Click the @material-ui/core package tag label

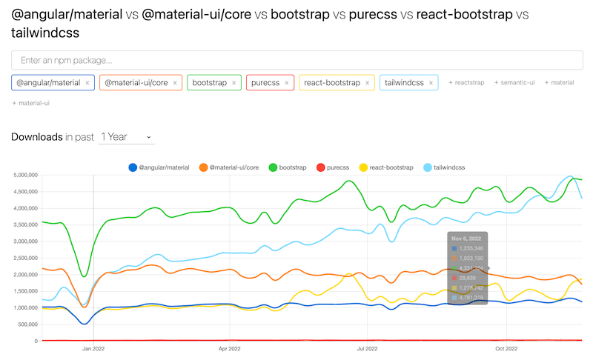point(136,83)
